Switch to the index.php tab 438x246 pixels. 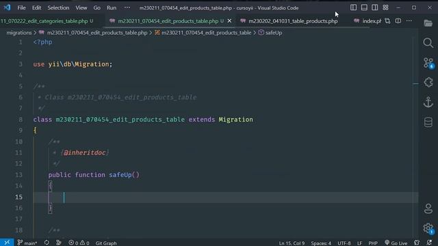point(368,21)
